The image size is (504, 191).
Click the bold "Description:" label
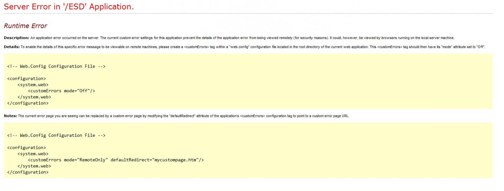16,38
